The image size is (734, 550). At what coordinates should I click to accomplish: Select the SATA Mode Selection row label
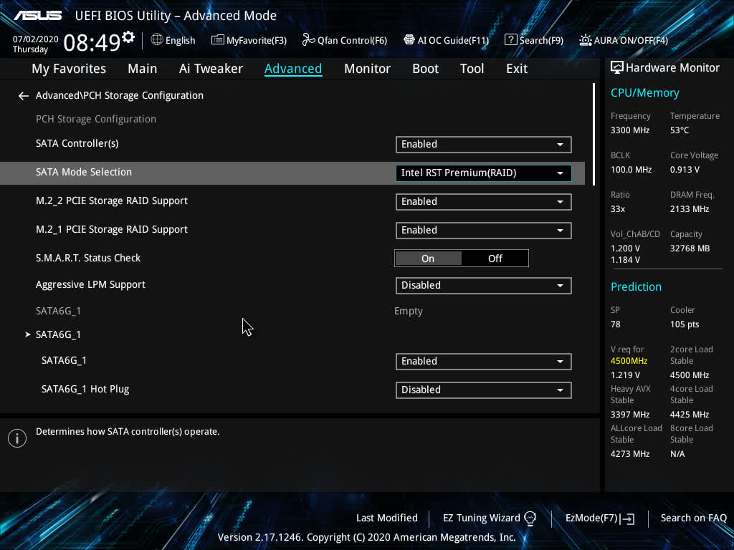click(84, 172)
